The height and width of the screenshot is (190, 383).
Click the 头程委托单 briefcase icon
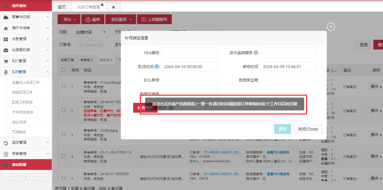tap(6, 50)
